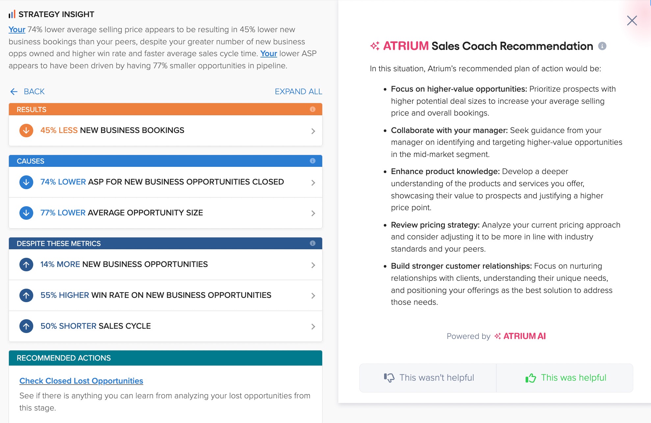Click STRATEGY INSIGHT heading
The height and width of the screenshot is (423, 651).
(x=56, y=14)
